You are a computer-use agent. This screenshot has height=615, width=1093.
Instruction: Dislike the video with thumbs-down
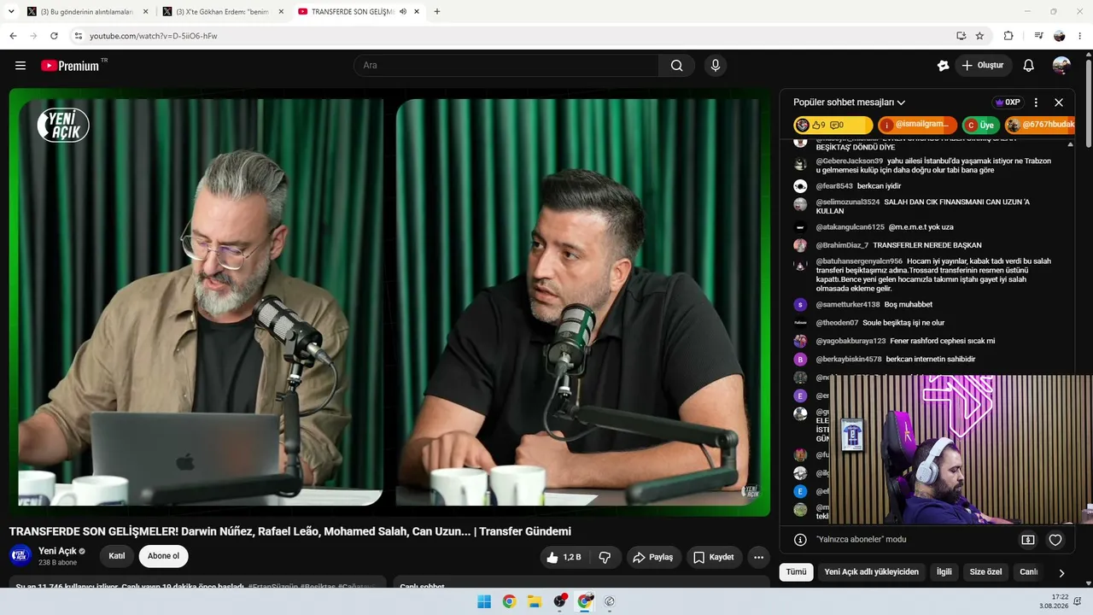(x=605, y=558)
